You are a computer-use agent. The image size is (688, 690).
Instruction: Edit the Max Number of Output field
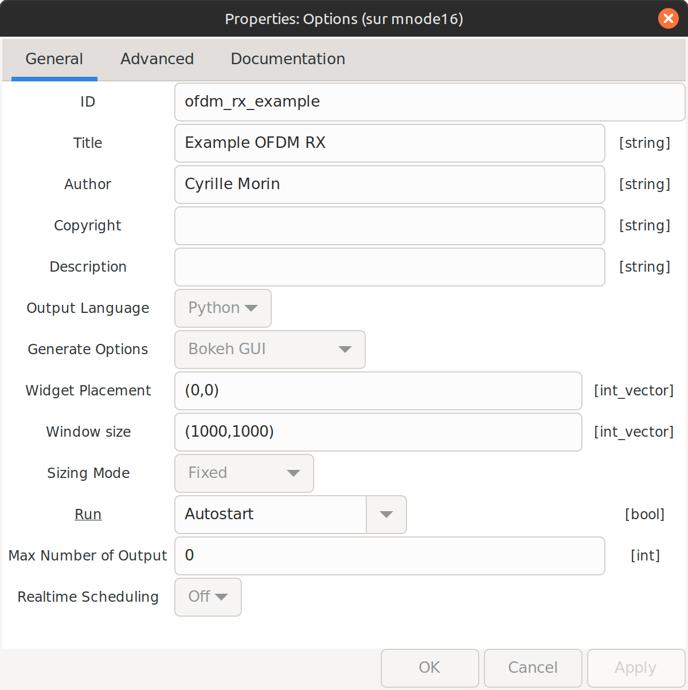point(389,556)
